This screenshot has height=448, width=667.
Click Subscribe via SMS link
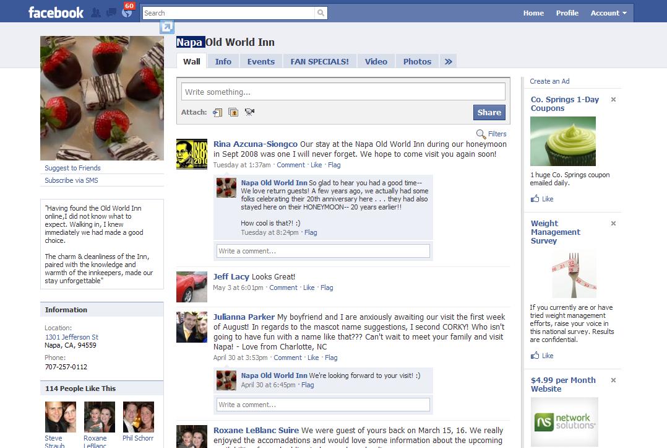72,180
